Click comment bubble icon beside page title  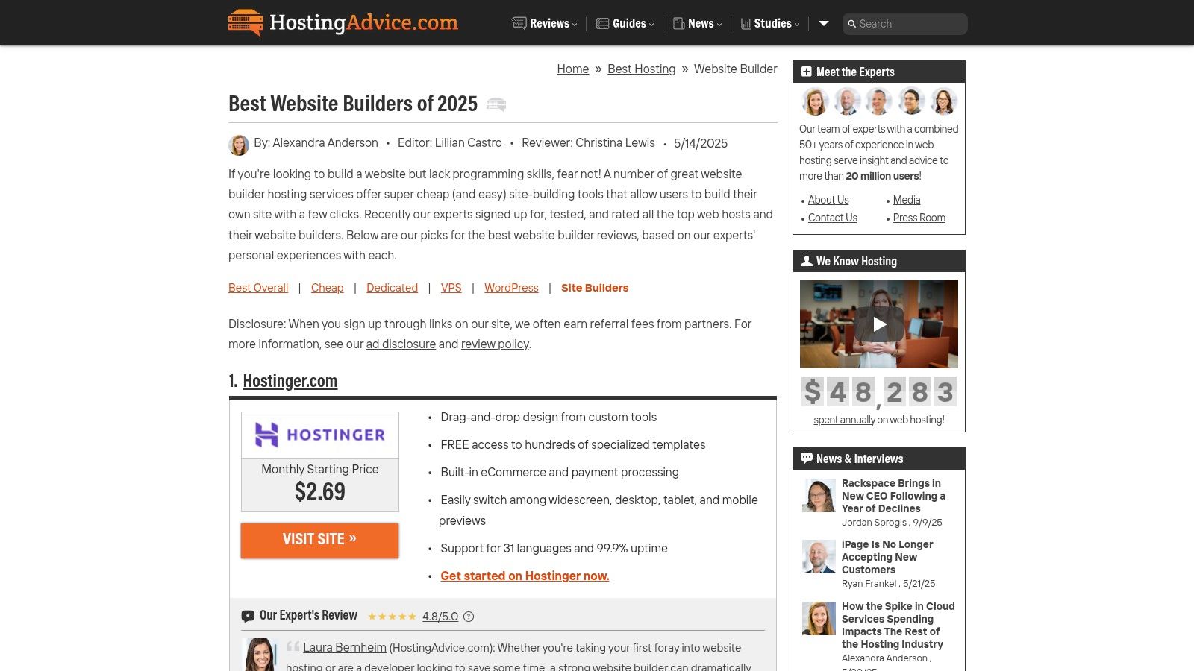click(496, 104)
